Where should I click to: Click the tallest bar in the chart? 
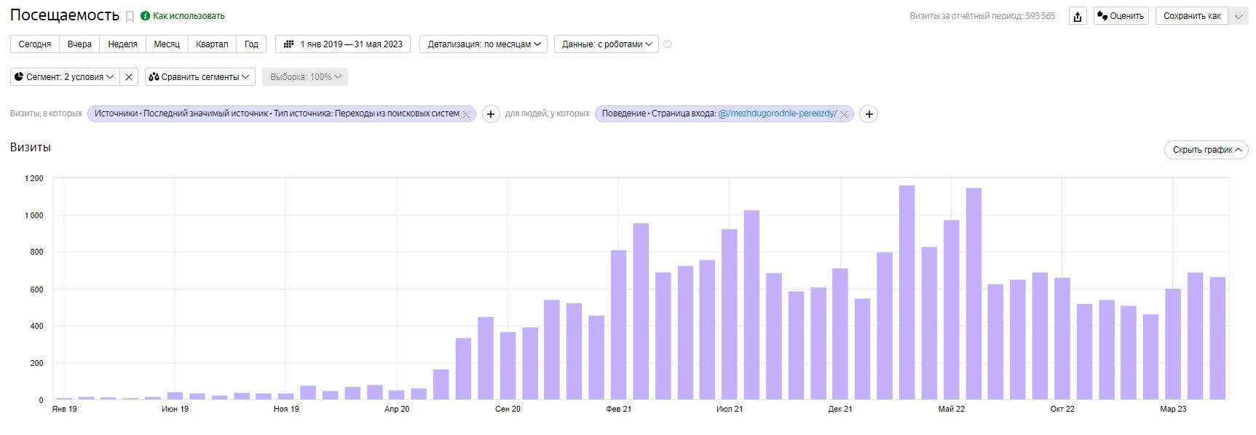[x=907, y=291]
